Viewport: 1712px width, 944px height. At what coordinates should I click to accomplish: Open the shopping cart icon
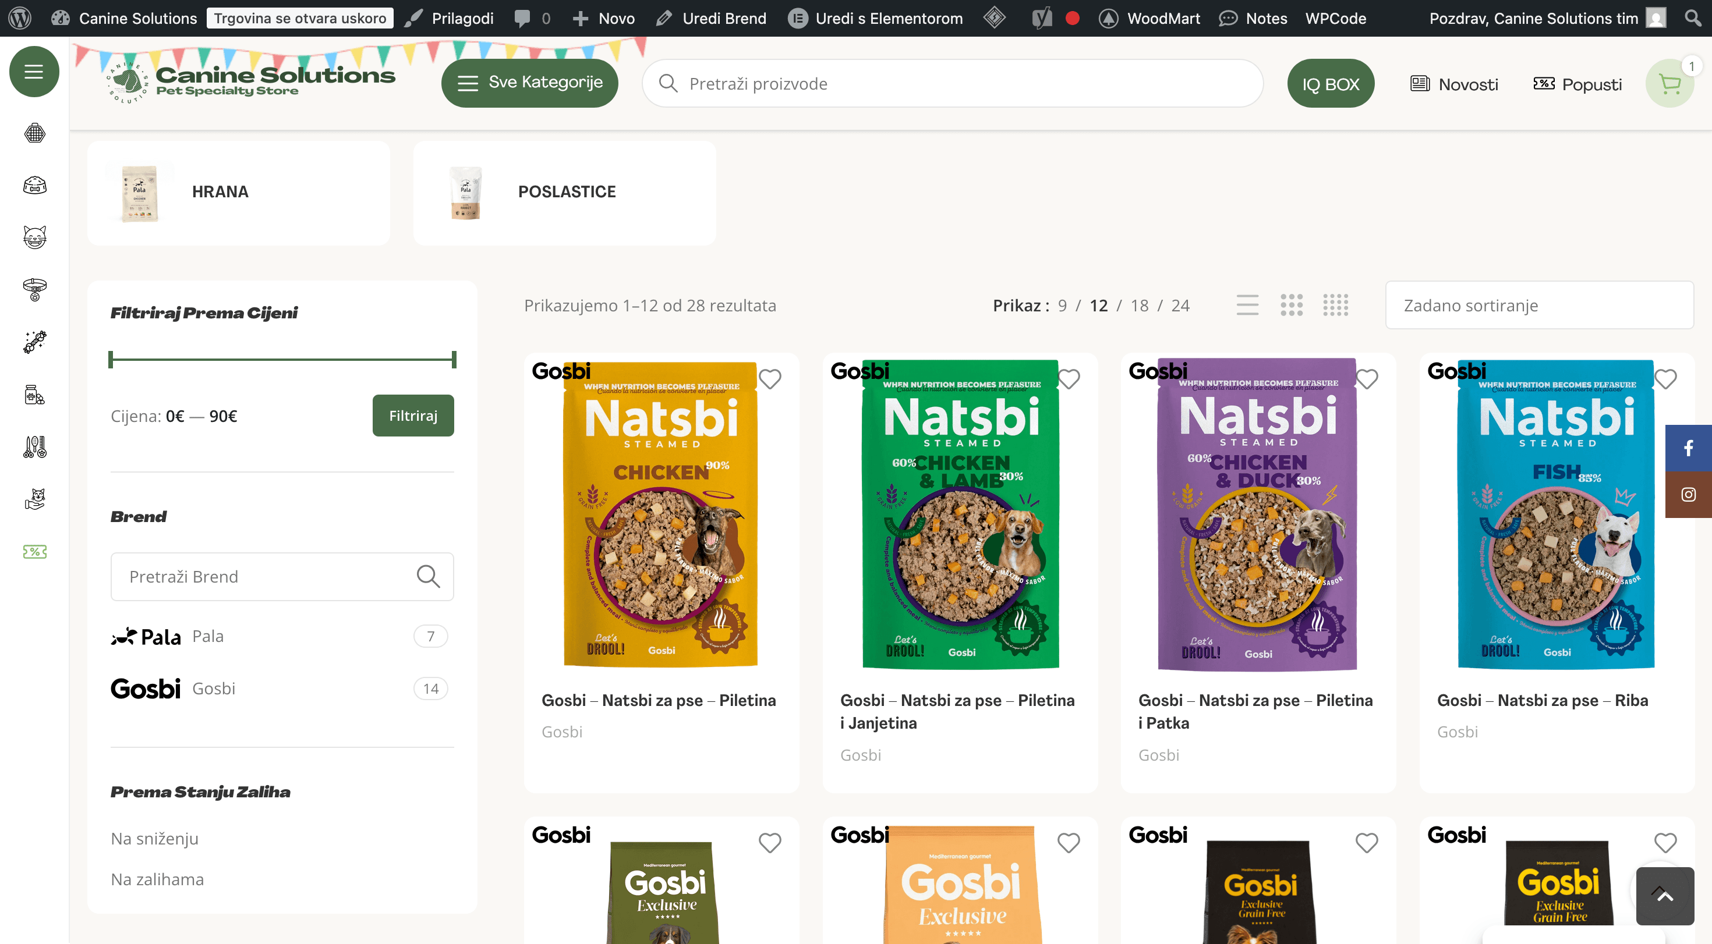[x=1669, y=84]
